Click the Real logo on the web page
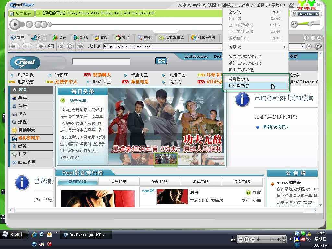Viewport: 332px width, 249px height. point(25,63)
